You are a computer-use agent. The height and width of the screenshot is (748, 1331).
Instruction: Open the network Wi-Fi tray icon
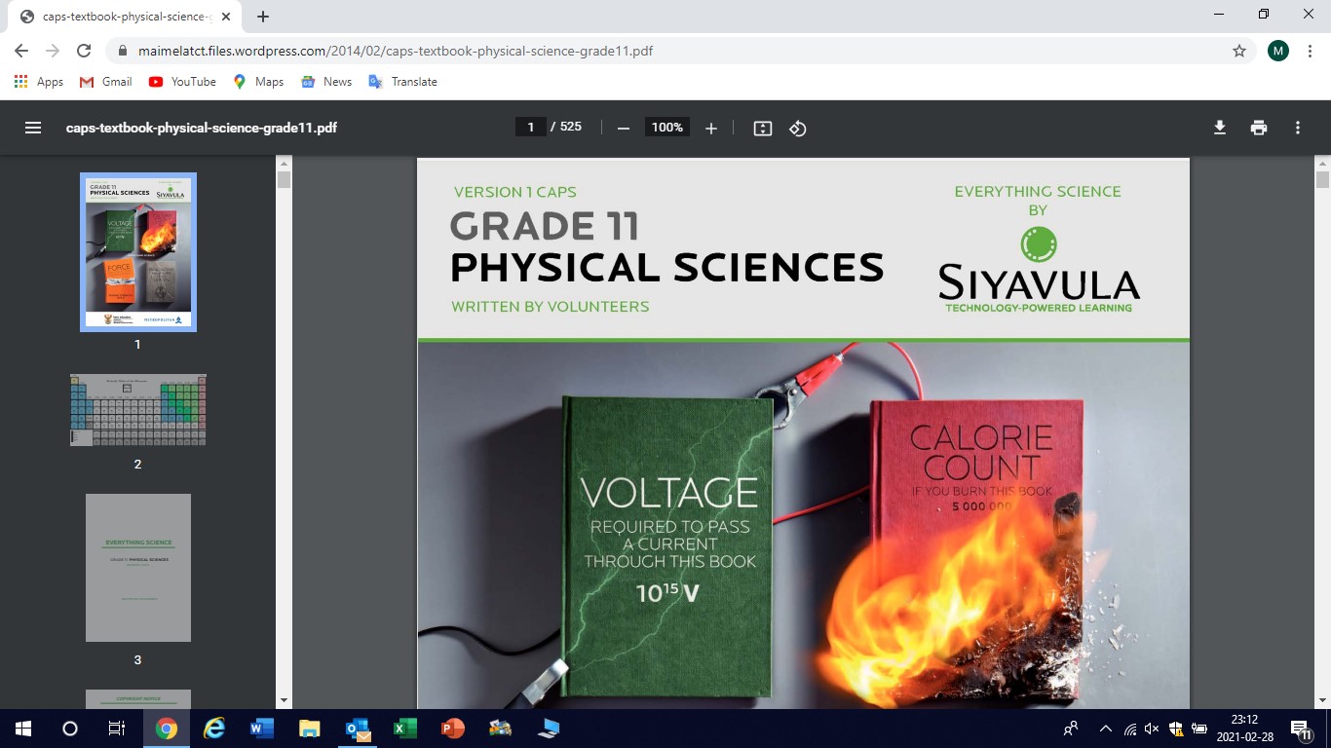point(1130,729)
